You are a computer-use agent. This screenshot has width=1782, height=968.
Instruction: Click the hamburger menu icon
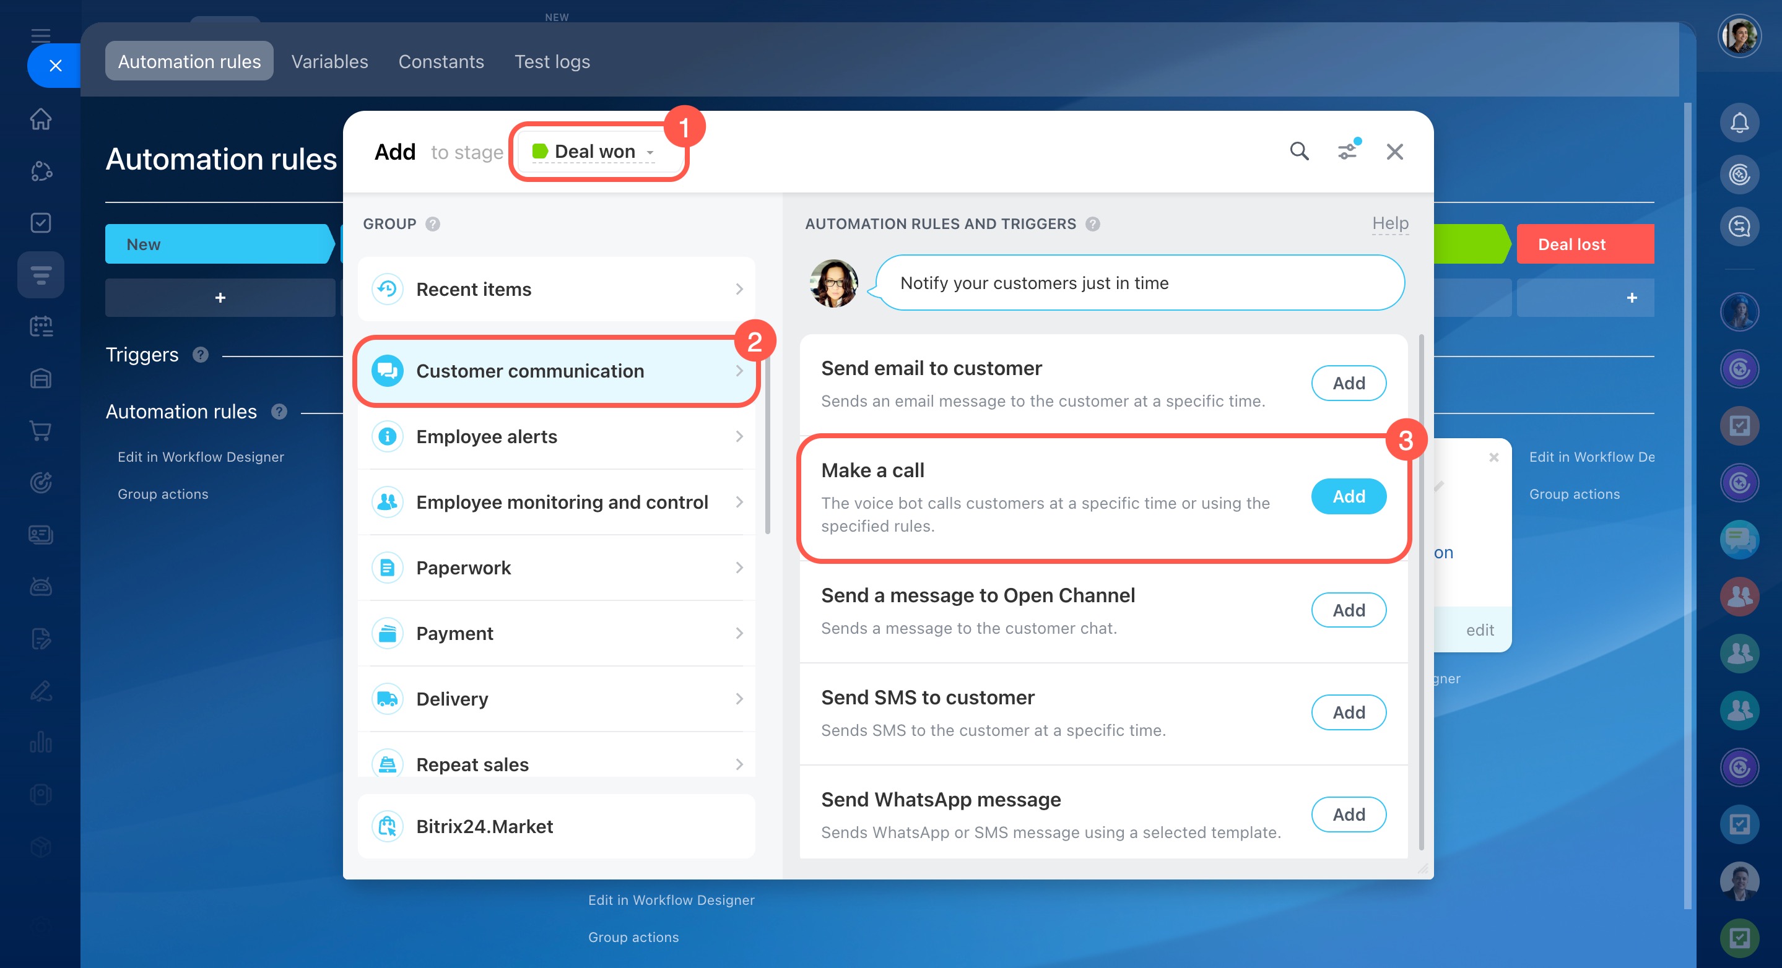coord(41,35)
